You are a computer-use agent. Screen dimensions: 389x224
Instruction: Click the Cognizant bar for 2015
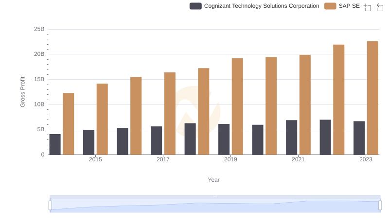(89, 142)
